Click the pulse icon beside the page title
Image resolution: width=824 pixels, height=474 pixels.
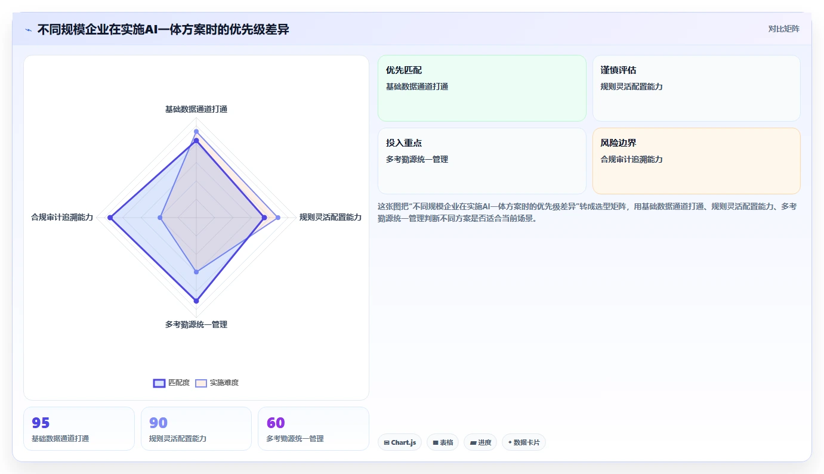(x=28, y=30)
